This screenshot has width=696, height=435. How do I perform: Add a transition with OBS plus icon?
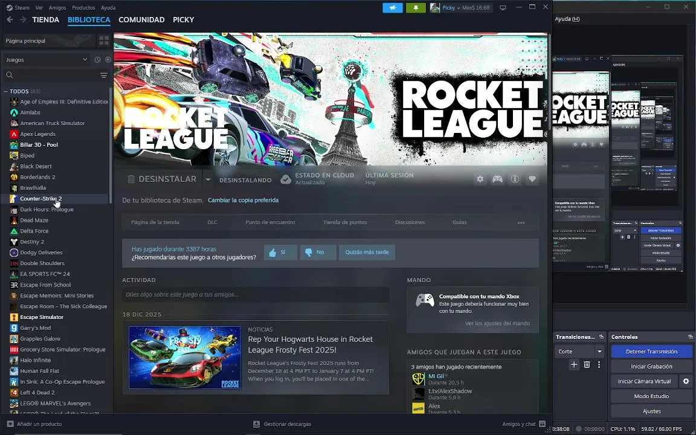pos(574,364)
